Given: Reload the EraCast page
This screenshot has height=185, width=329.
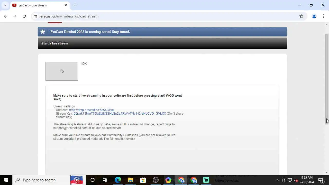Looking at the screenshot, I should pyautogui.click(x=24, y=16).
